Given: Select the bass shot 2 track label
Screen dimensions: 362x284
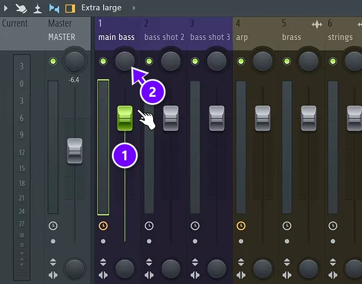Looking at the screenshot, I should (x=164, y=37).
